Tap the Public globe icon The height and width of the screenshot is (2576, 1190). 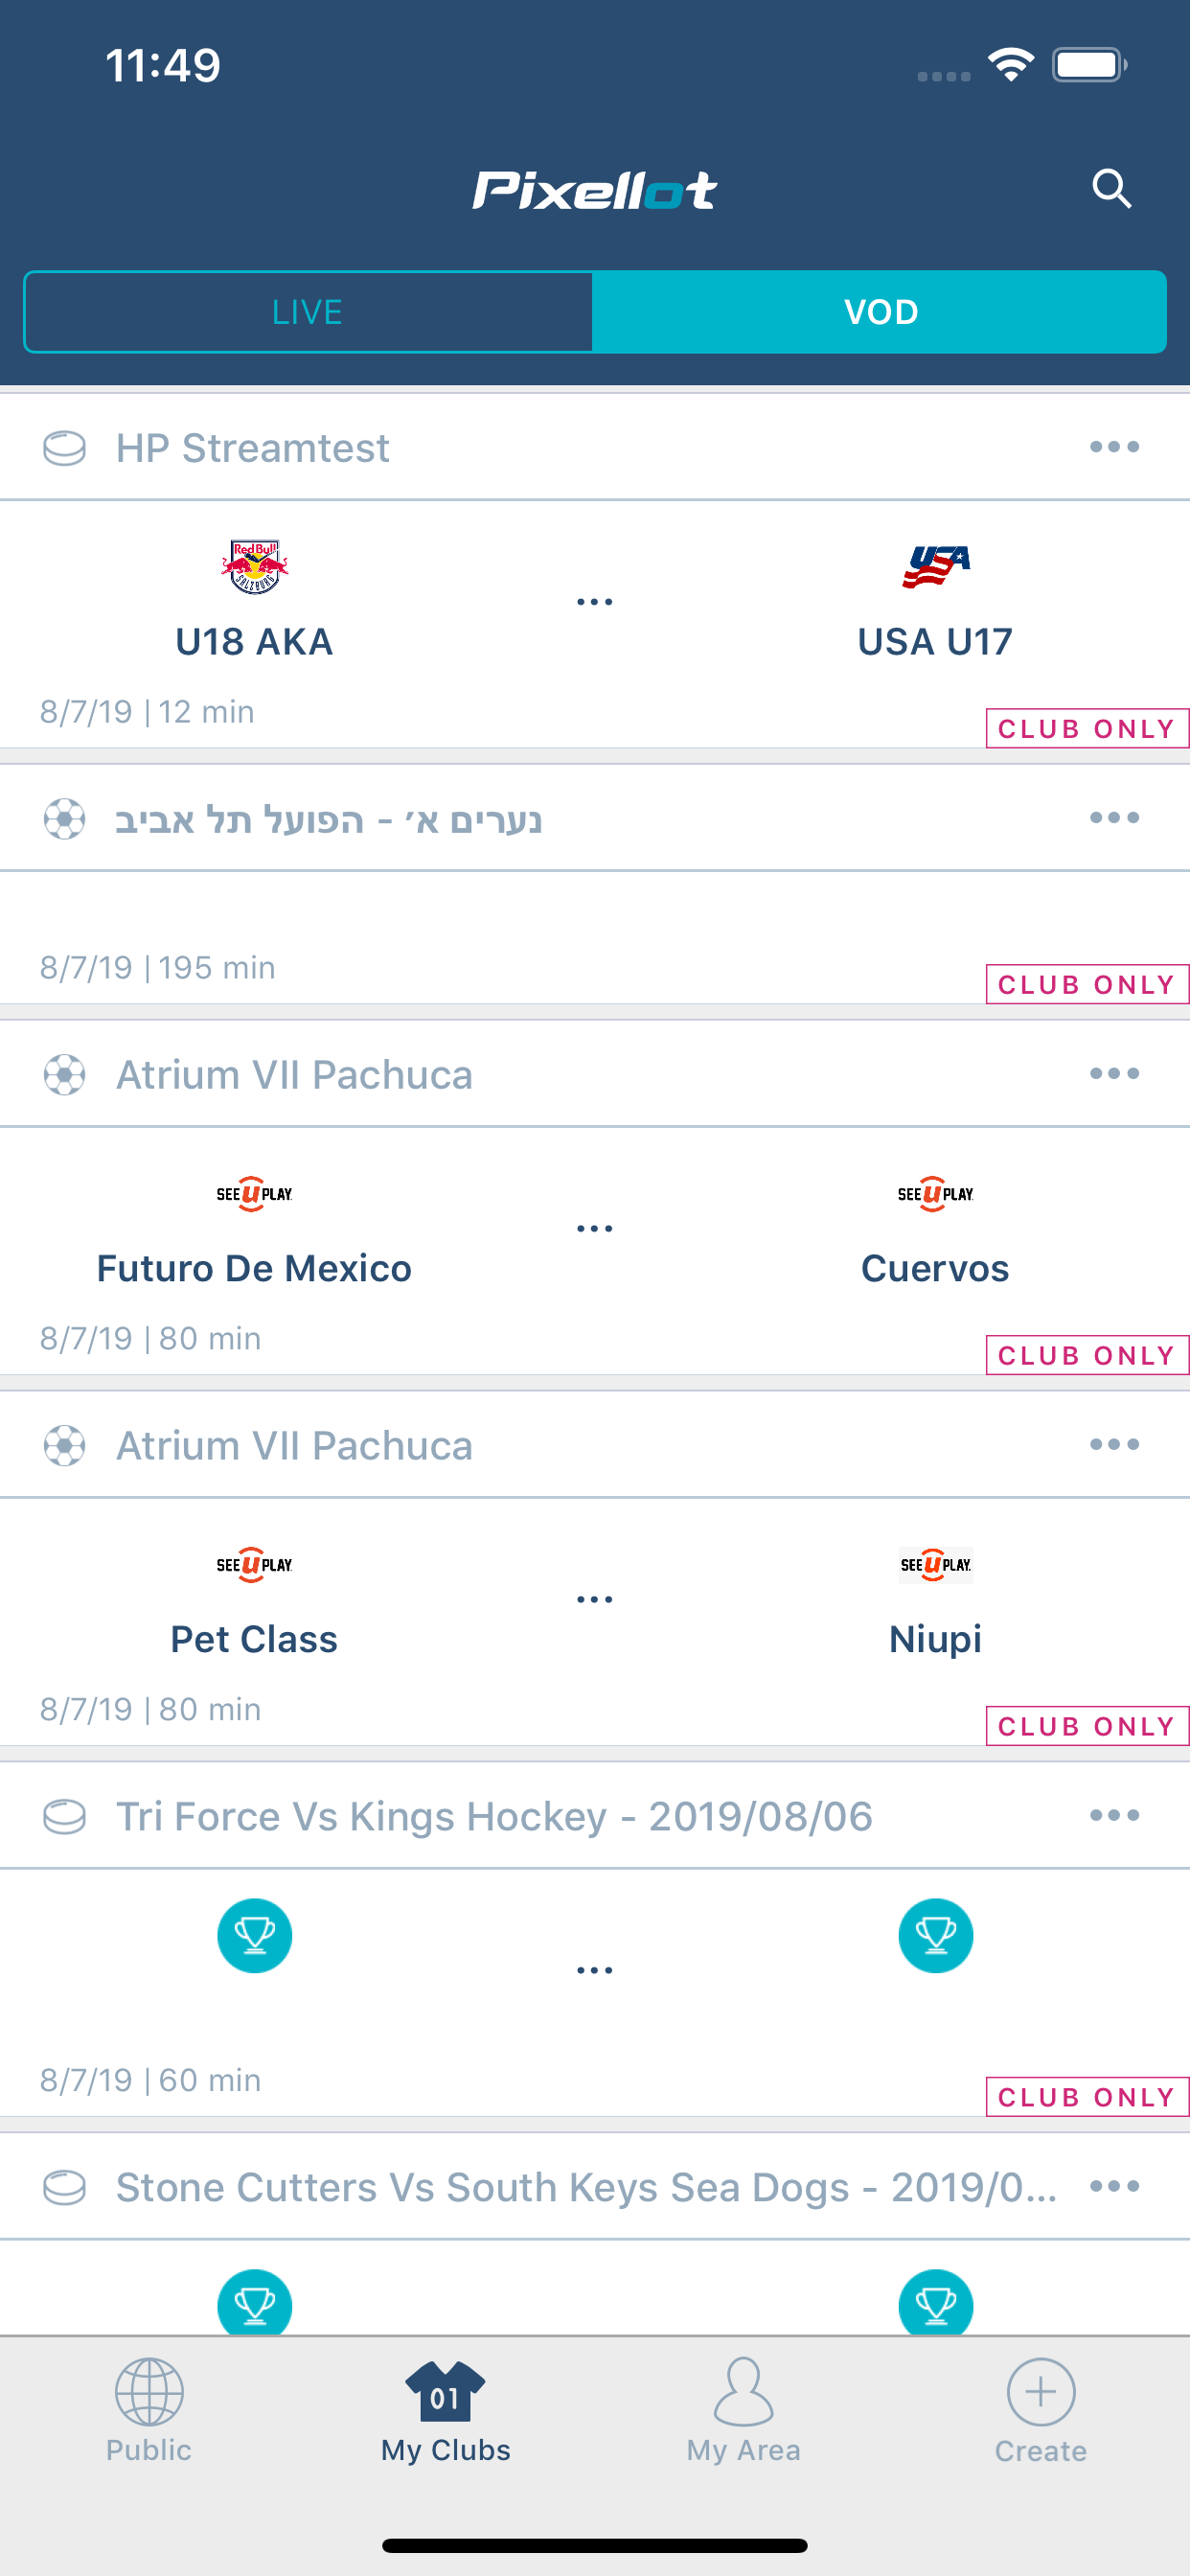[x=149, y=2392]
